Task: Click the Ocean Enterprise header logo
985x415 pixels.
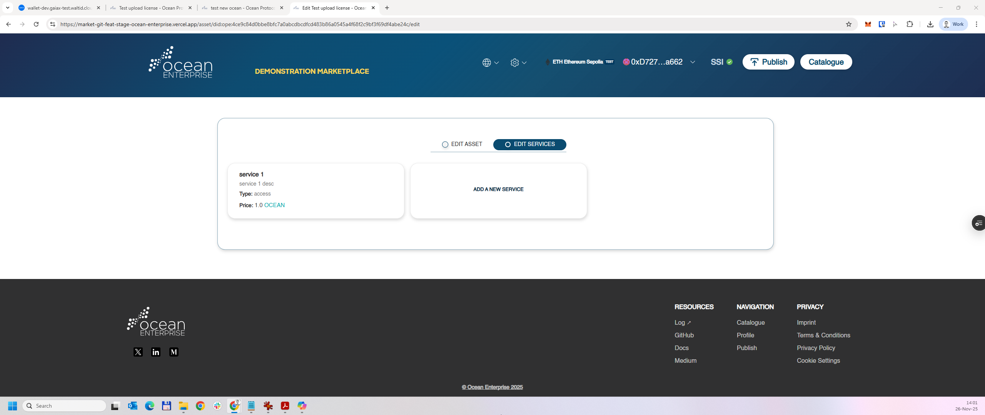Action: (x=180, y=63)
